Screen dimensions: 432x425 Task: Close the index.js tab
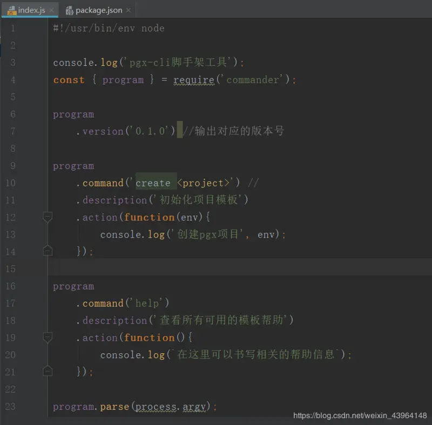[51, 10]
